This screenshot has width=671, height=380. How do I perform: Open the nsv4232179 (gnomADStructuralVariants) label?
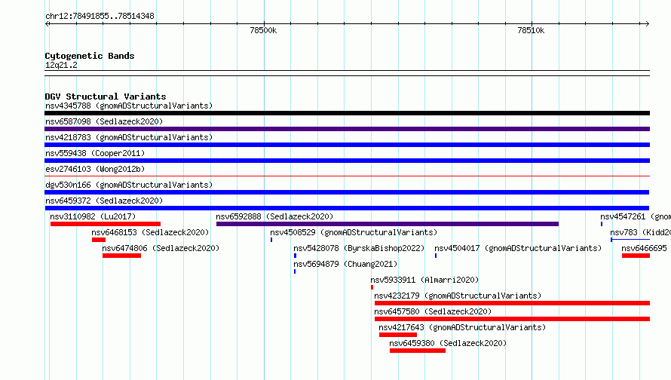[x=458, y=296]
